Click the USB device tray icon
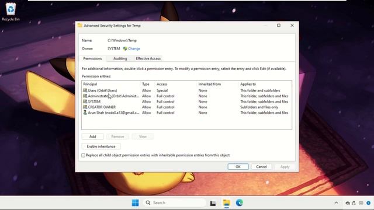Screen dimensions: 374x210 tap(354, 203)
